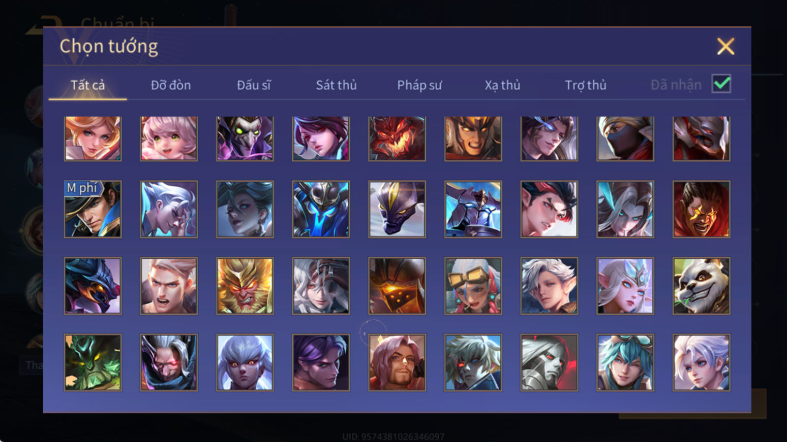
Task: Pick the hero marked 'M phí'
Action: (93, 209)
